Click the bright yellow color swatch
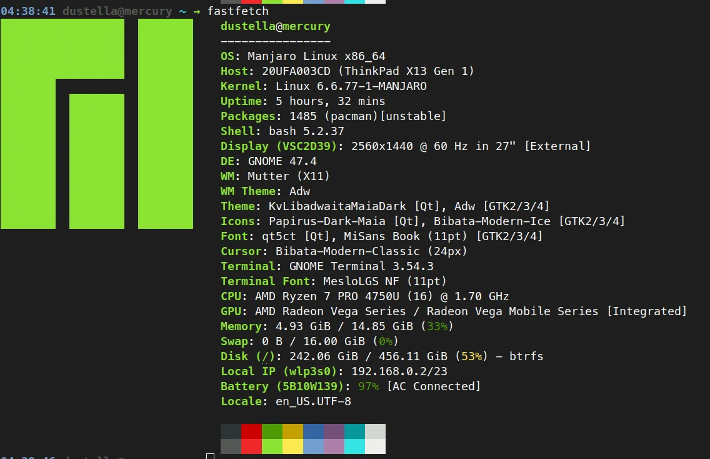 pyautogui.click(x=292, y=446)
